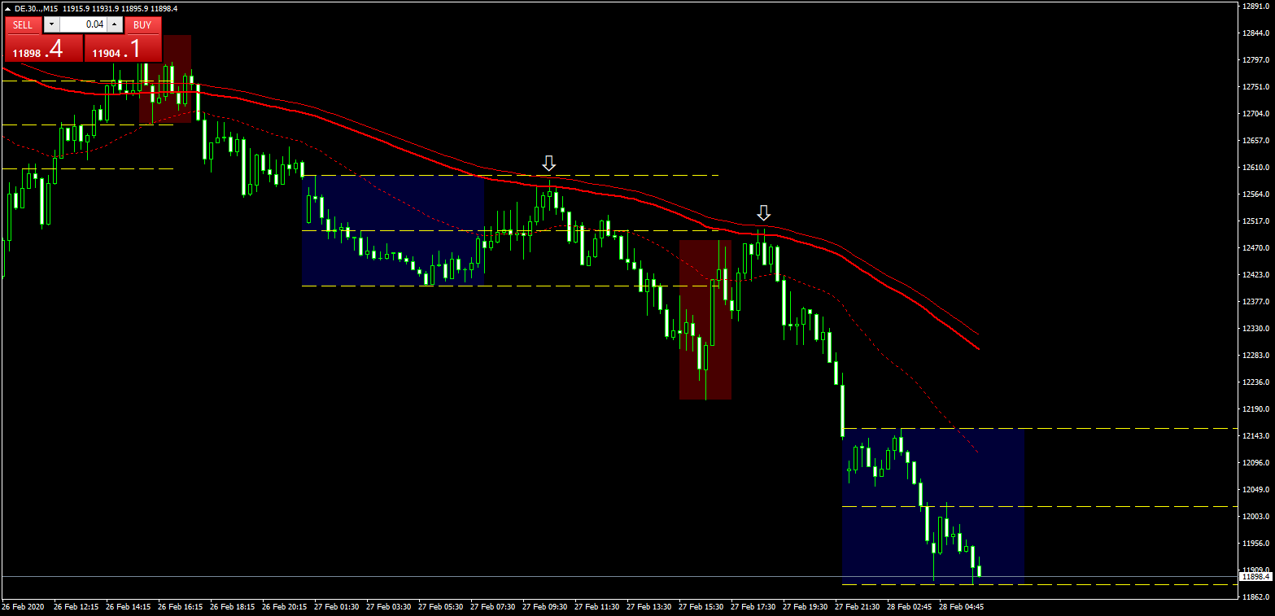Click the BUY button in trading panel
Viewport: 1275px width, 616px height.
(x=143, y=25)
